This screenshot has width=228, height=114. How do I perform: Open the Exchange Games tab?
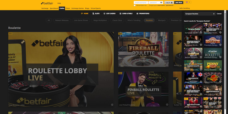click(x=78, y=8)
